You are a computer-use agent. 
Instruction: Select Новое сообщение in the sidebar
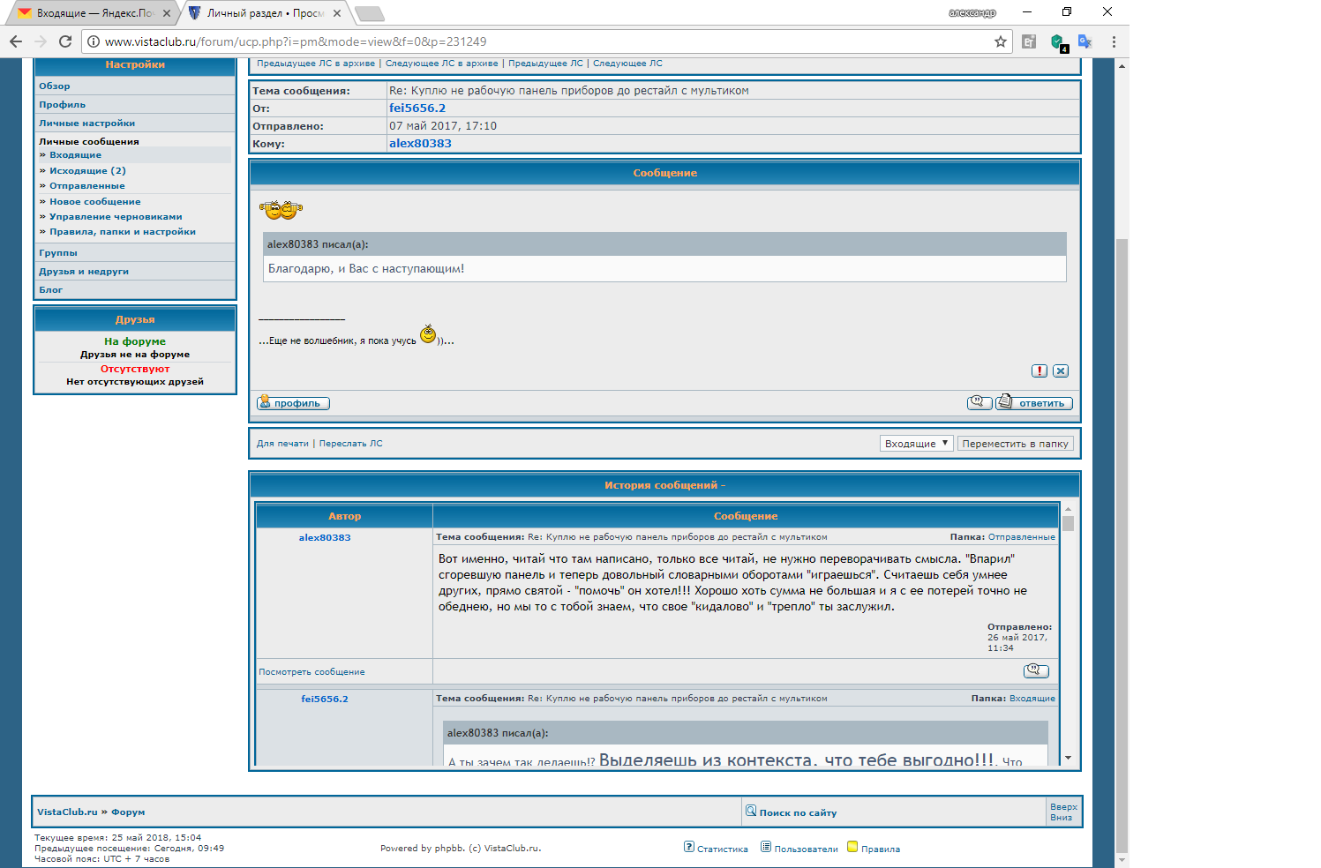(94, 202)
